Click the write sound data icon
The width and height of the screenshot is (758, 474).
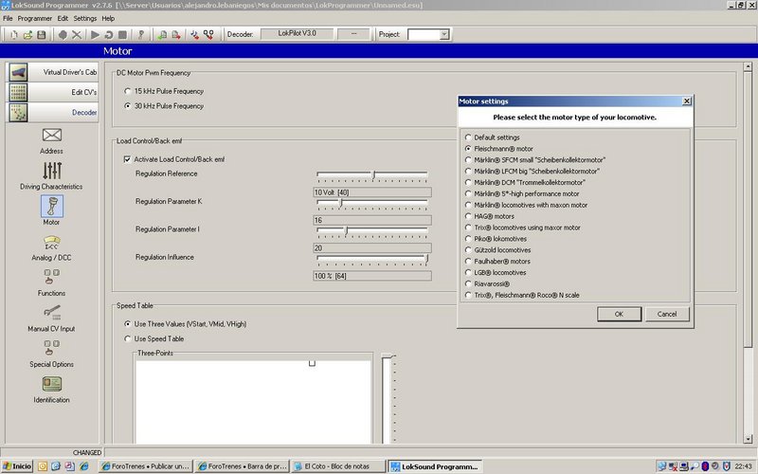[194, 35]
